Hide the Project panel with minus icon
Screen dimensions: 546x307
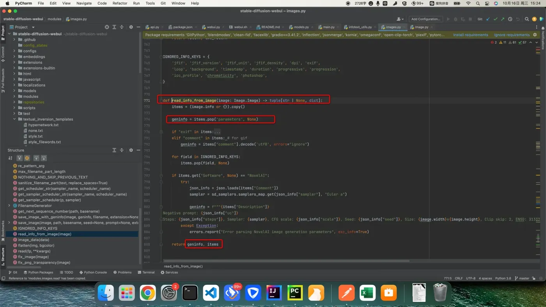(138, 27)
